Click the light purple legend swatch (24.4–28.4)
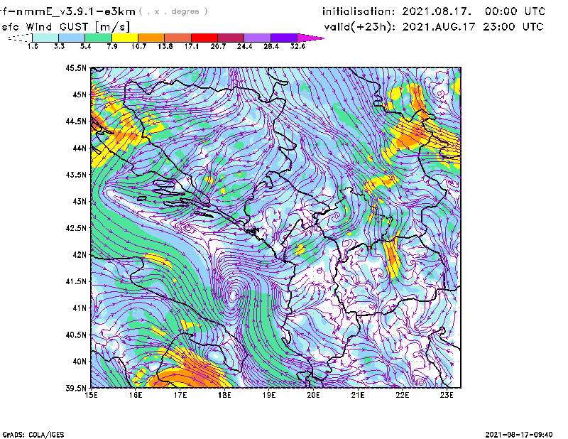568x439 pixels. [x=257, y=38]
